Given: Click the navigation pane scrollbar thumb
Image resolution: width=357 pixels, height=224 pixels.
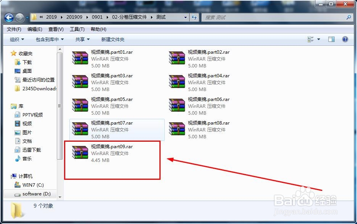Looking at the screenshot, I should coord(59,106).
